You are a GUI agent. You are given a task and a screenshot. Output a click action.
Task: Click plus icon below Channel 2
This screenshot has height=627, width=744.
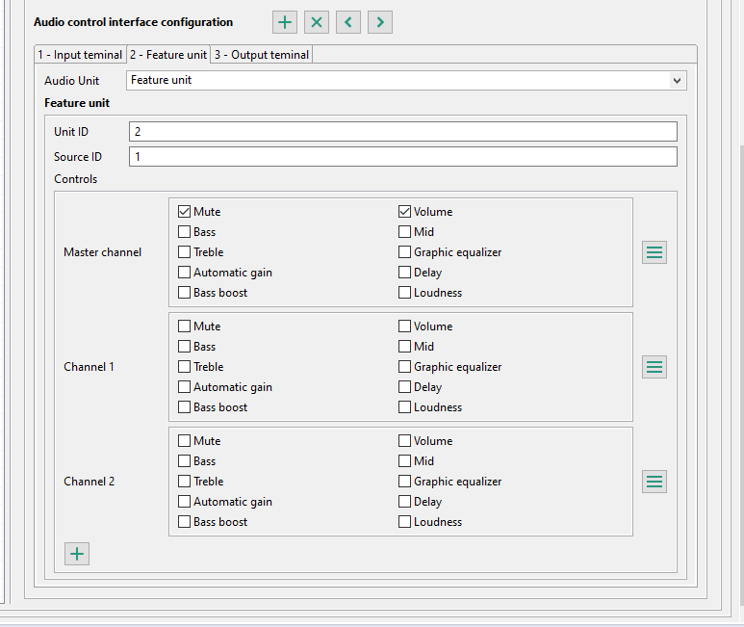(77, 554)
